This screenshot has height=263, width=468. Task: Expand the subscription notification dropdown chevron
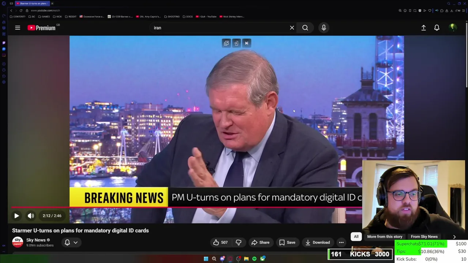pyautogui.click(x=76, y=243)
